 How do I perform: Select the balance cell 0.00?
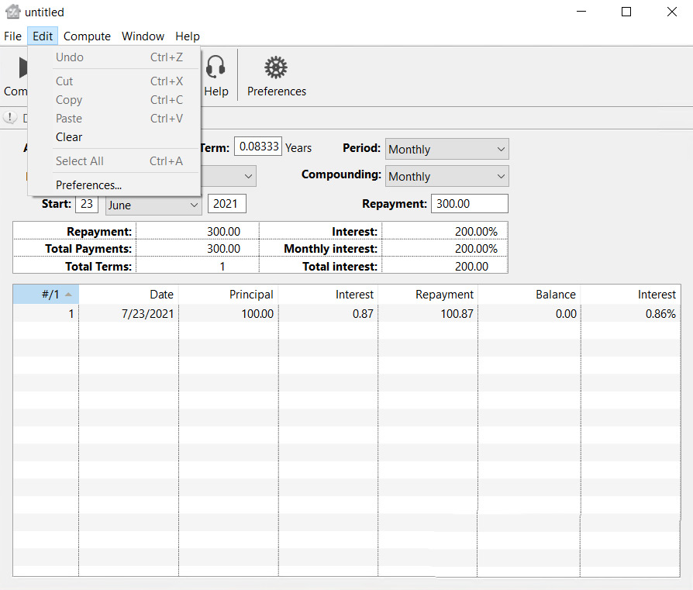tap(529, 314)
